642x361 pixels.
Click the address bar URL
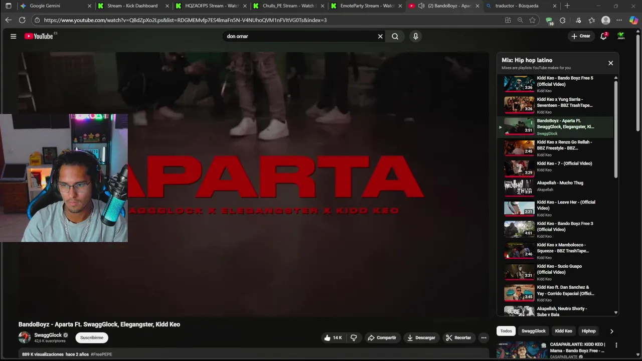(x=185, y=20)
